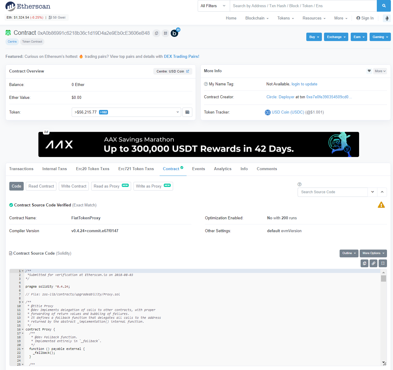
Task: Open the Ethereum network icon menu
Action: click(x=387, y=18)
